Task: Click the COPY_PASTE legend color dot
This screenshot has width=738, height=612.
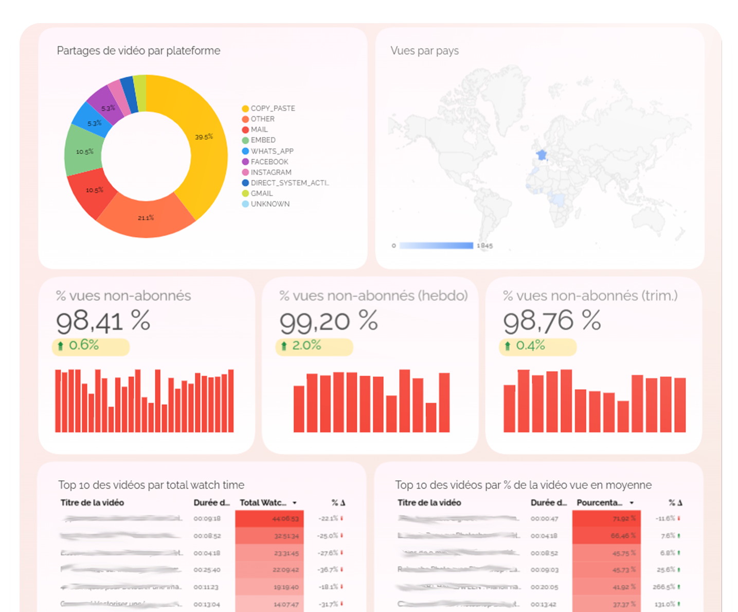Action: point(246,109)
